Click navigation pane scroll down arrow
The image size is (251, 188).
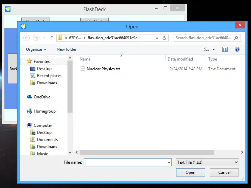click(x=70, y=152)
